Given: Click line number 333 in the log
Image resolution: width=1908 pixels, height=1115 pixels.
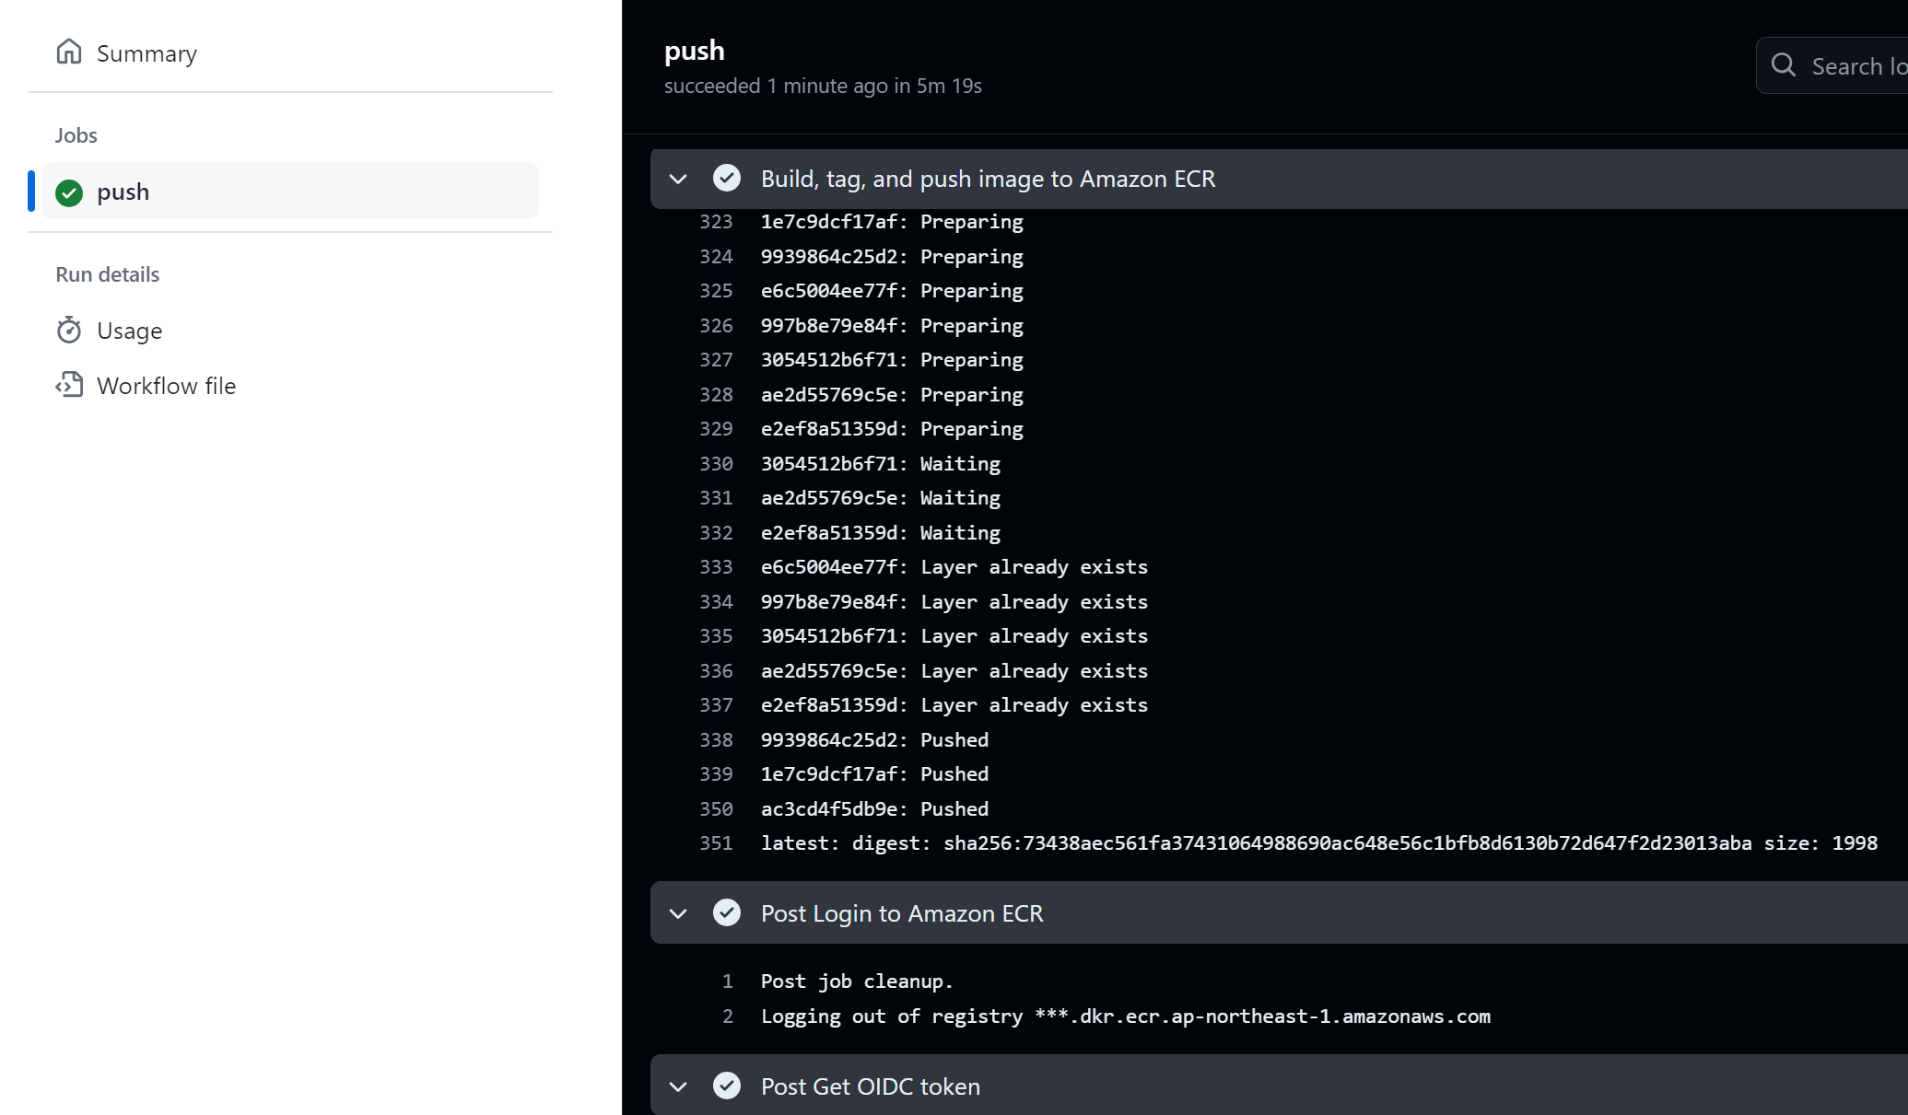Looking at the screenshot, I should pos(716,567).
